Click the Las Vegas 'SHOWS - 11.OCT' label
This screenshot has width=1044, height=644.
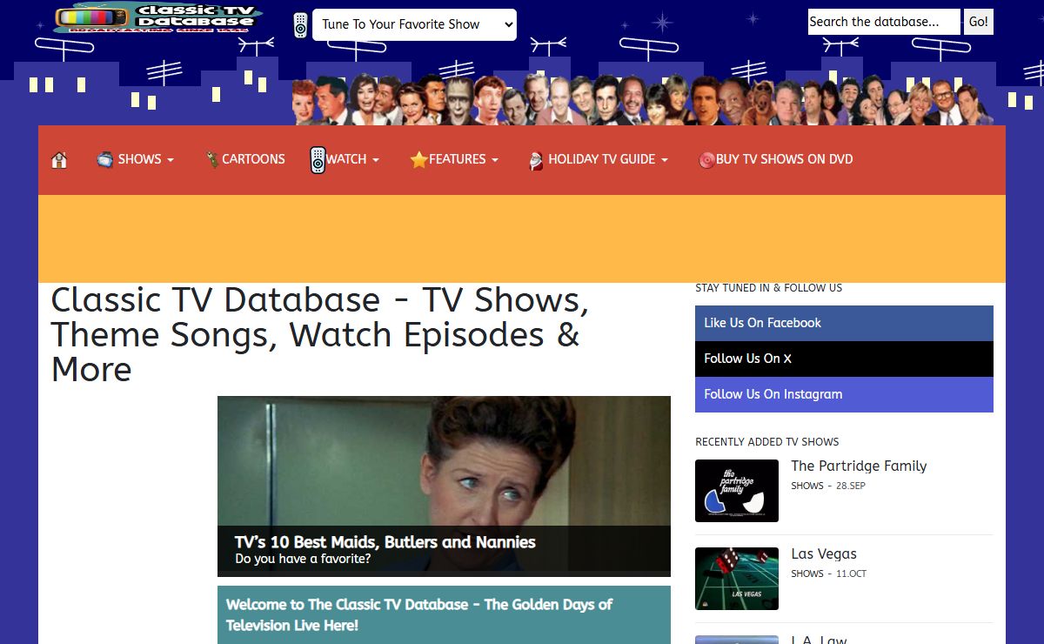tap(828, 574)
